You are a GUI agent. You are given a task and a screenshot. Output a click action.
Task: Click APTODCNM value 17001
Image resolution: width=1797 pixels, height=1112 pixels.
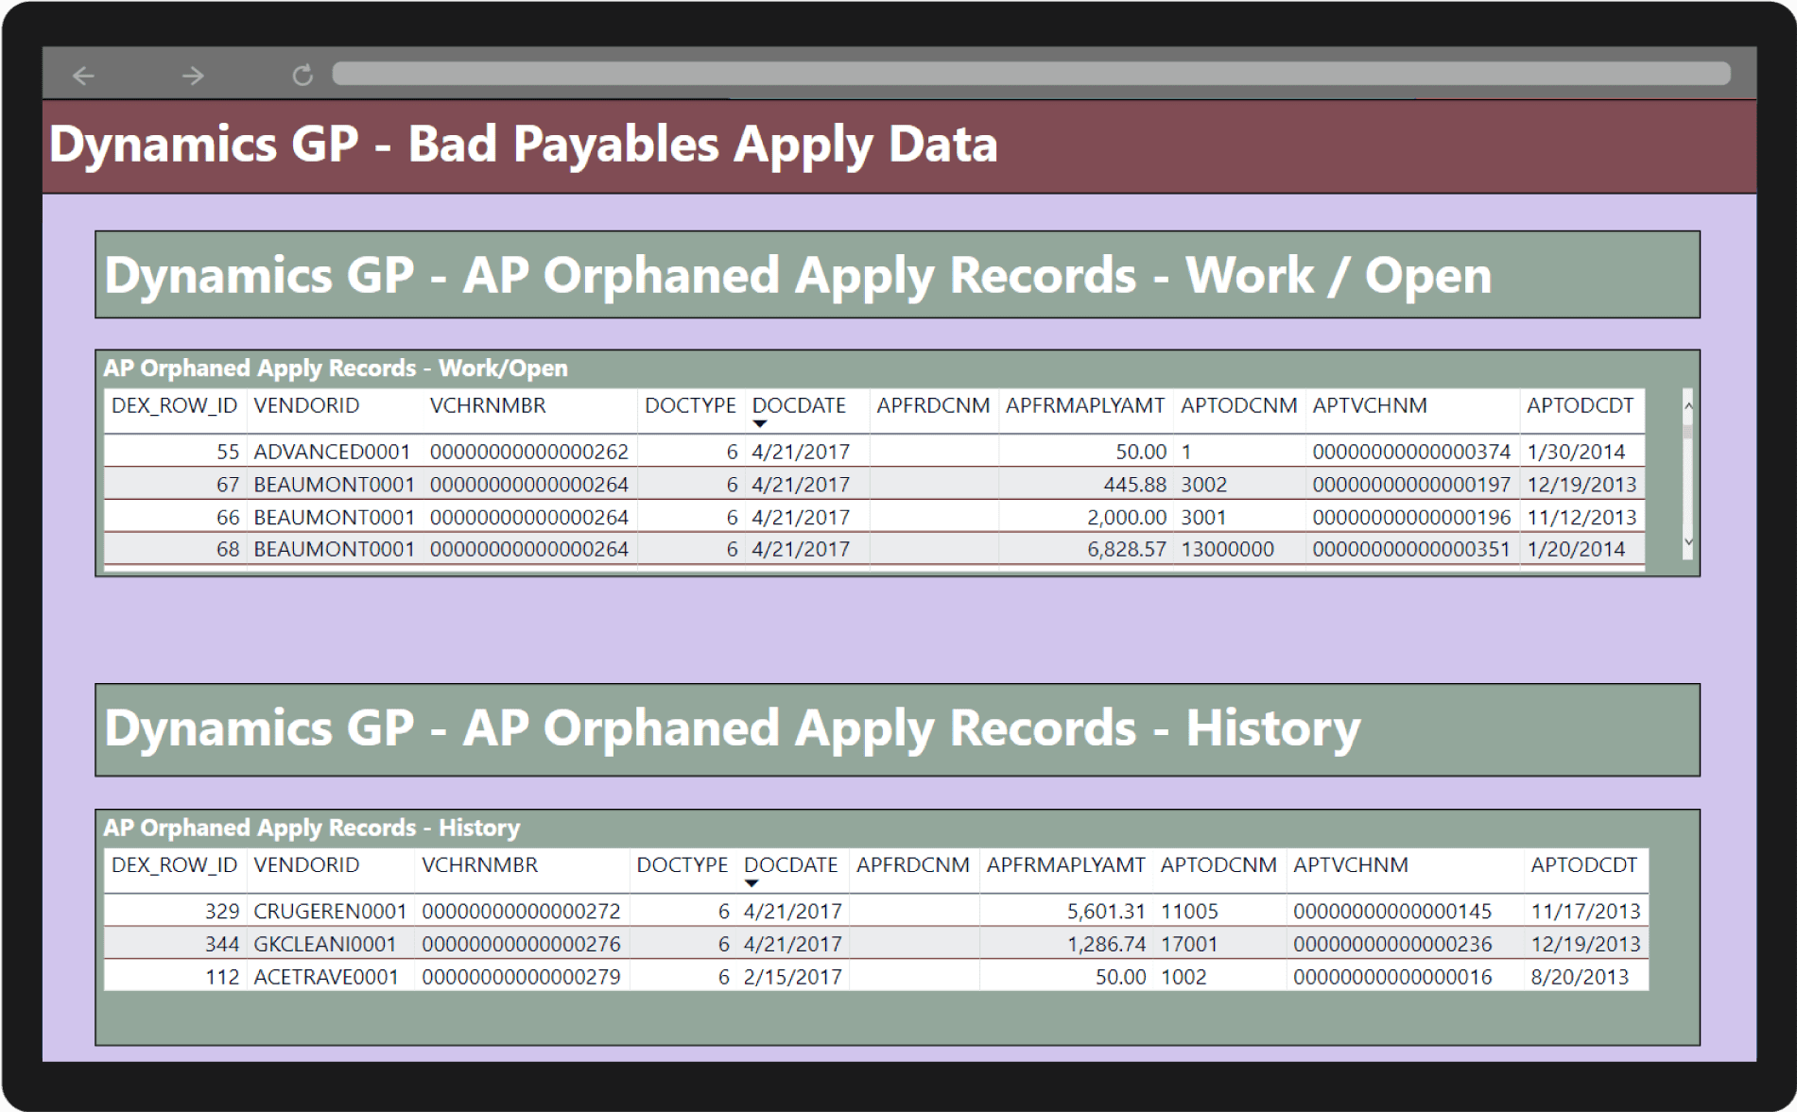tap(1189, 944)
